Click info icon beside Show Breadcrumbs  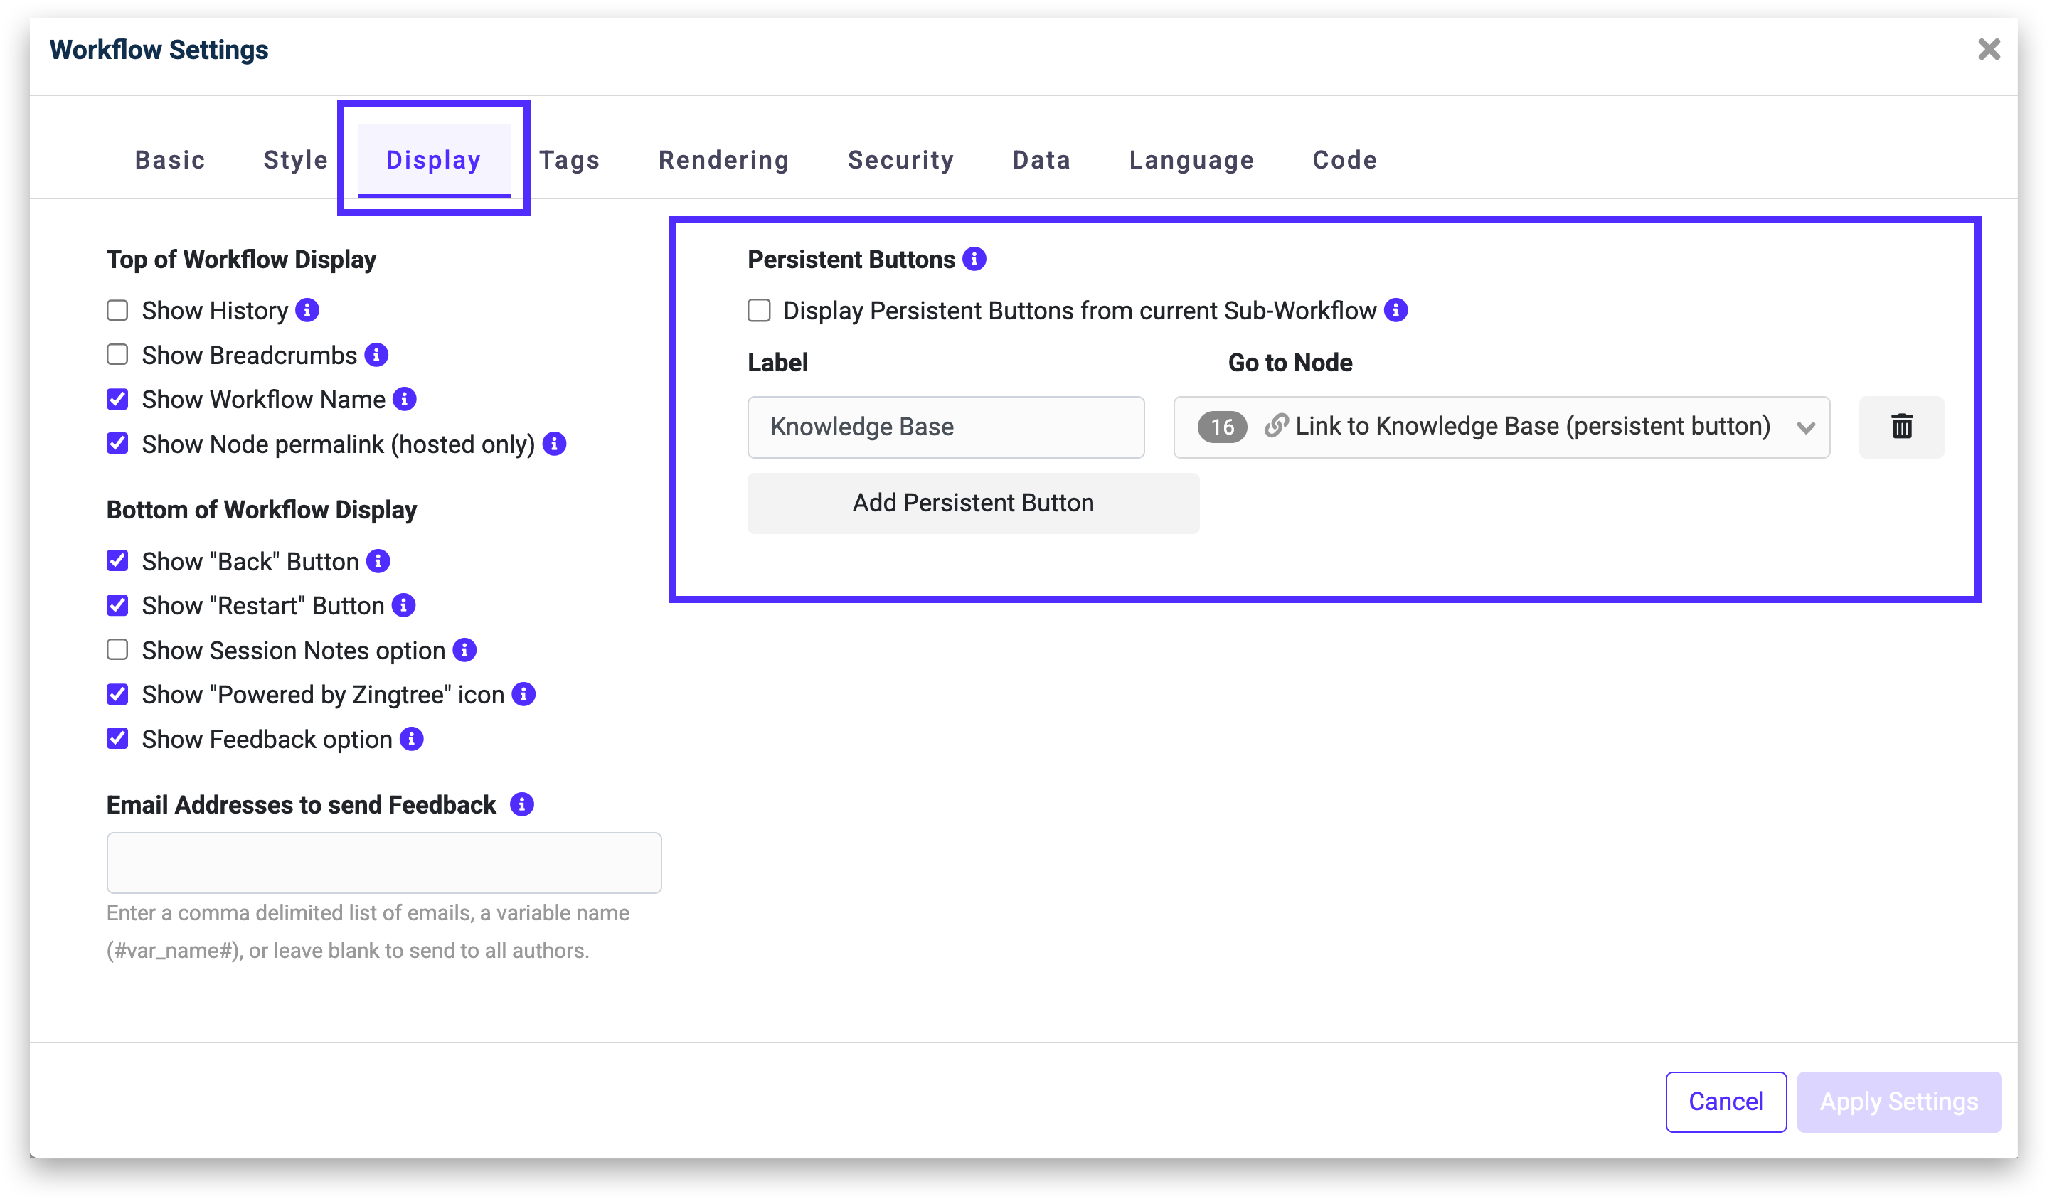pos(376,355)
